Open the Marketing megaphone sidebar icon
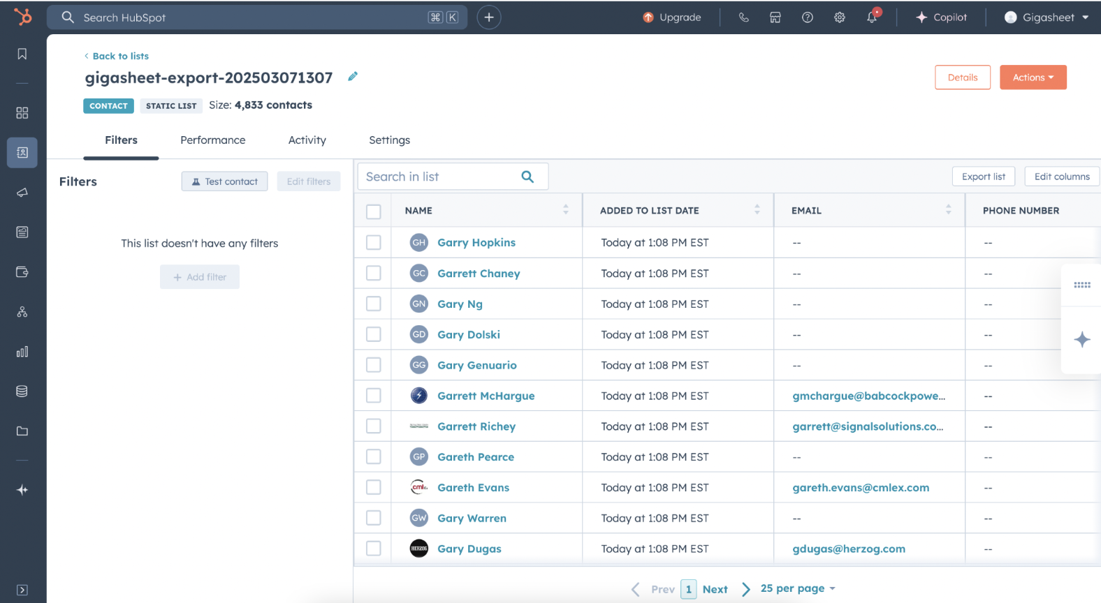1101x603 pixels. click(22, 193)
